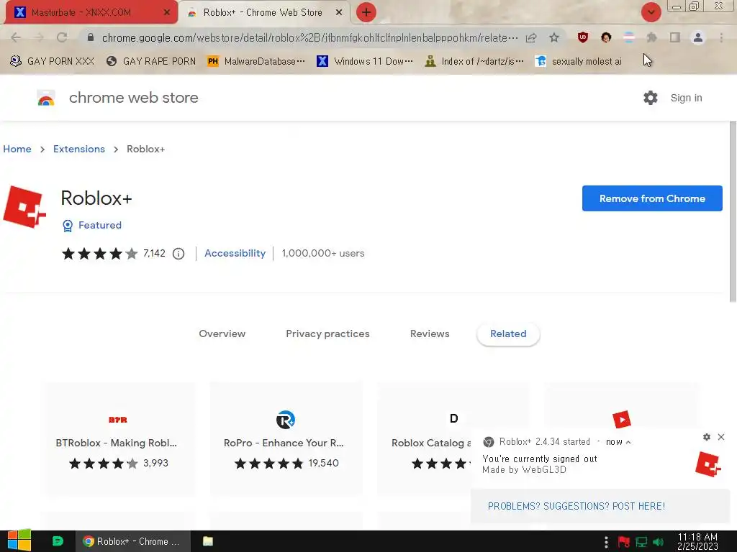The image size is (737, 552).
Task: Open the RoPro extension card
Action: point(286,439)
